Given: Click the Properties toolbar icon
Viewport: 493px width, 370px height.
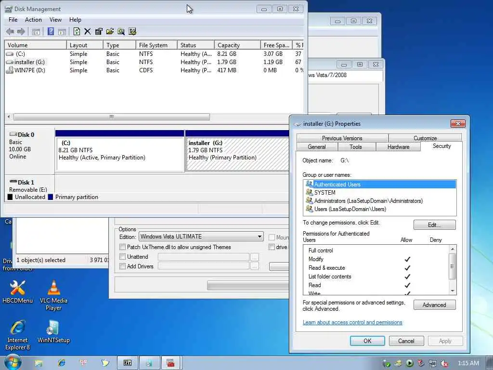Looking at the screenshot, I should [99, 31].
